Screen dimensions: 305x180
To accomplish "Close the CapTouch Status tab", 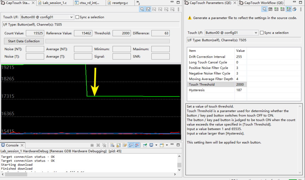I will coord(33,3).
